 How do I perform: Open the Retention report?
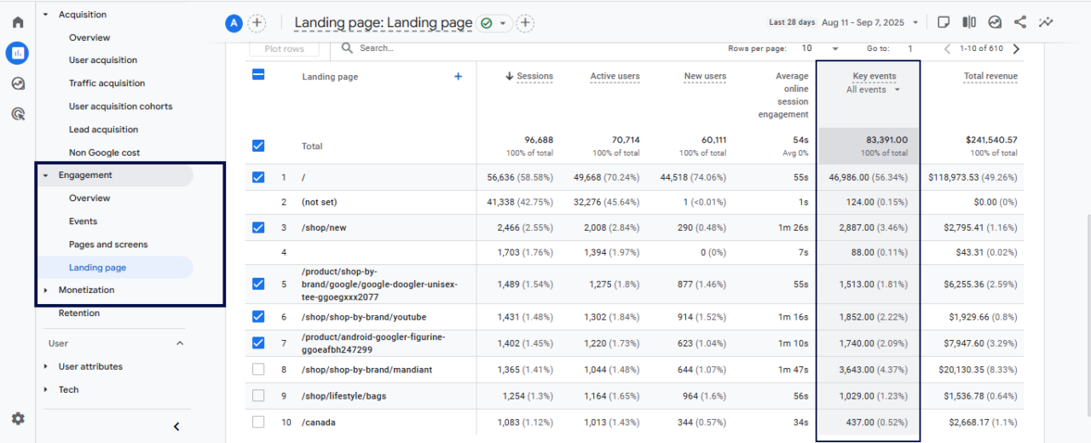point(79,314)
